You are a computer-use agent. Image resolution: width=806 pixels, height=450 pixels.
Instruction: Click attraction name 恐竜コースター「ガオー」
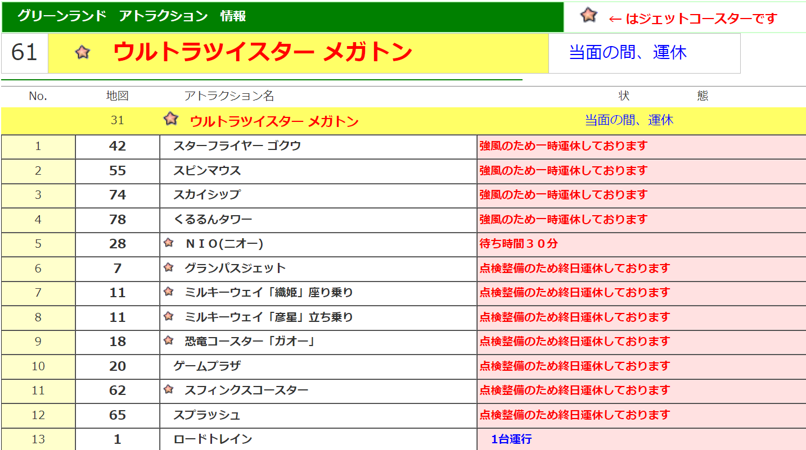pos(249,342)
